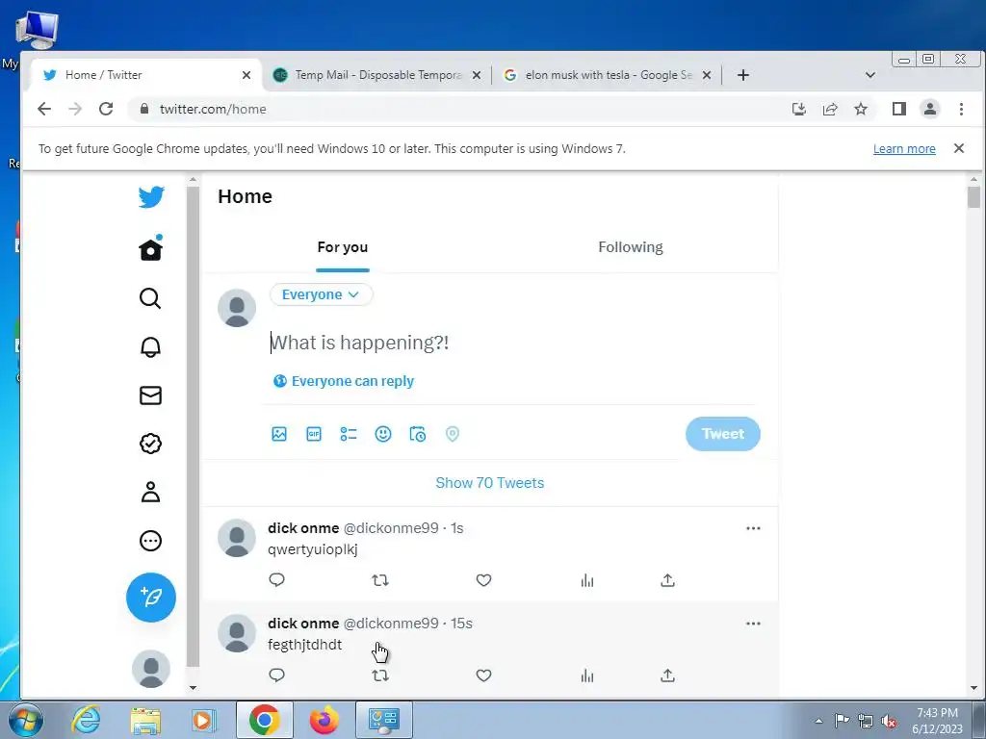Open the More circle menu in sidebar

(x=150, y=541)
